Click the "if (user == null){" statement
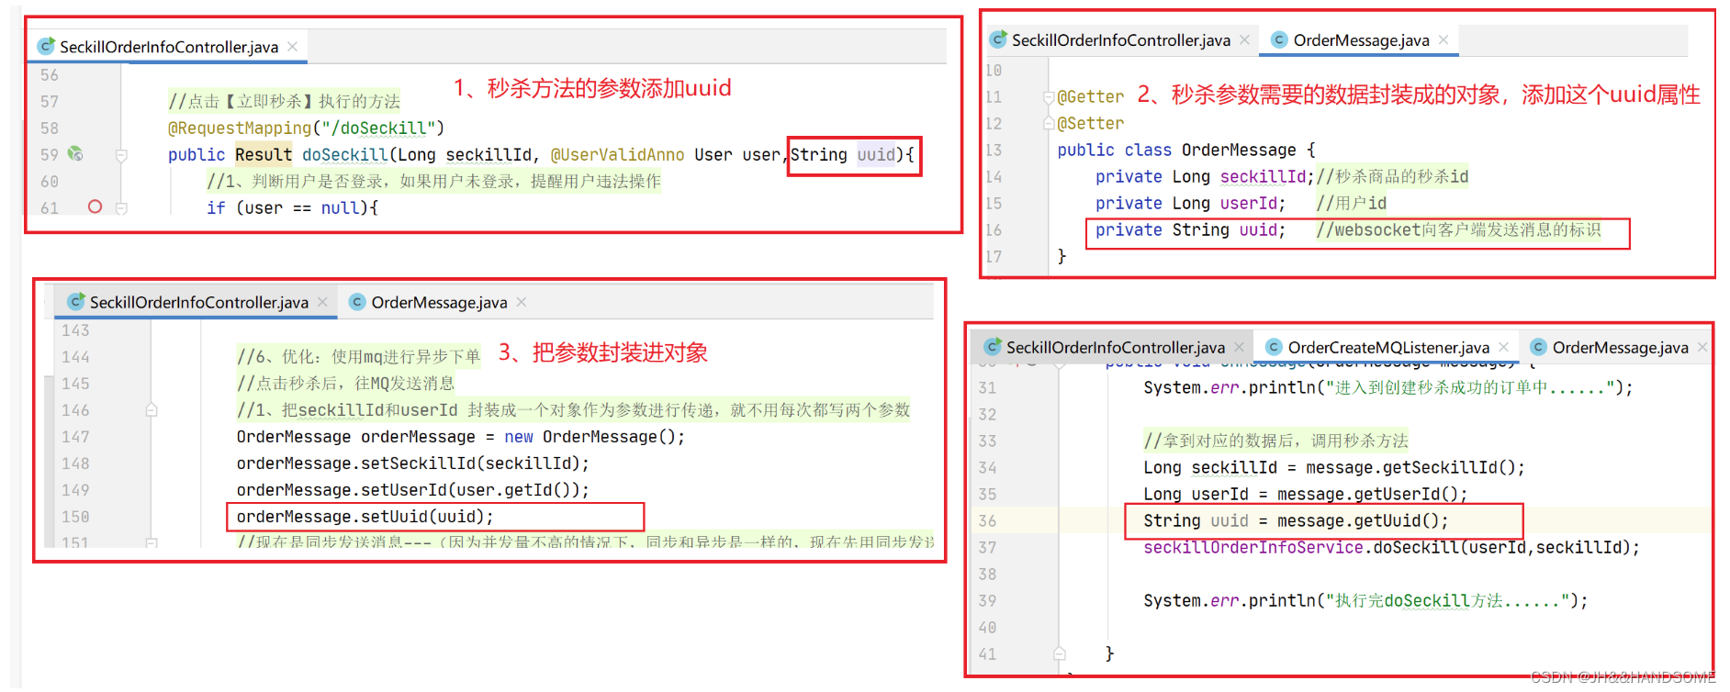 point(292,208)
